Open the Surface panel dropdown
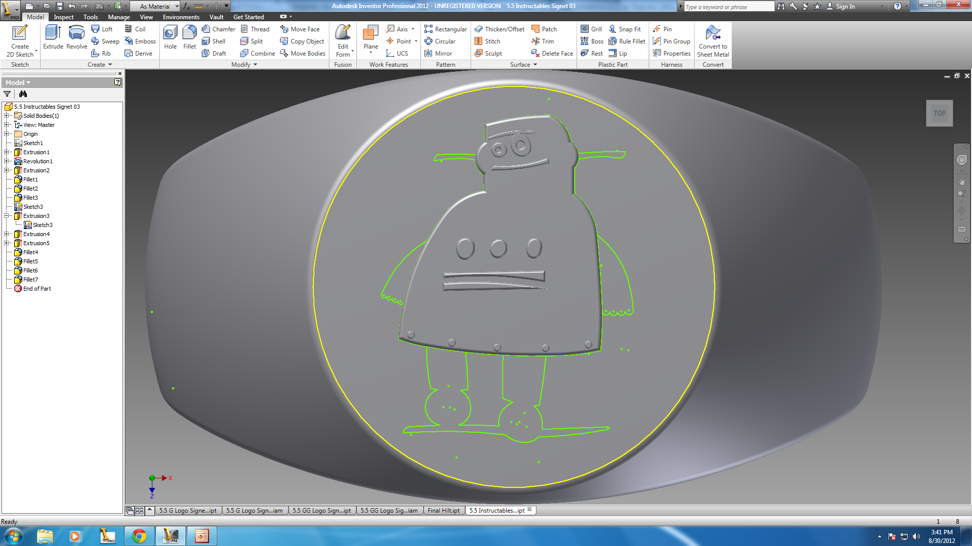The image size is (972, 546). [523, 65]
